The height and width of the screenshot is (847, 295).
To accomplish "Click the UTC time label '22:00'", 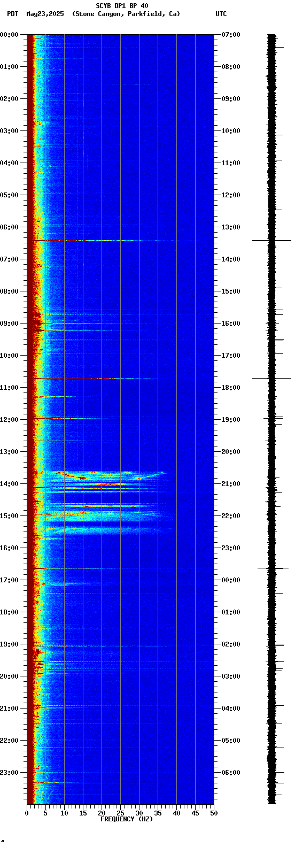I will [231, 516].
